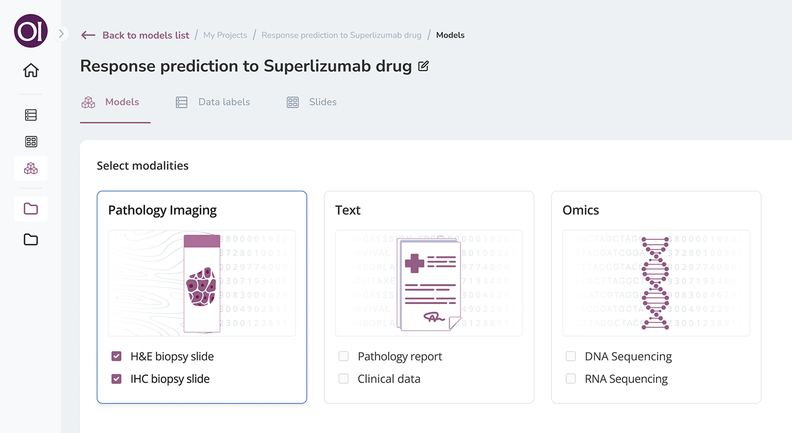The image size is (792, 433).
Task: Uncheck the IHC biopsy slide checkbox
Action: 117,379
